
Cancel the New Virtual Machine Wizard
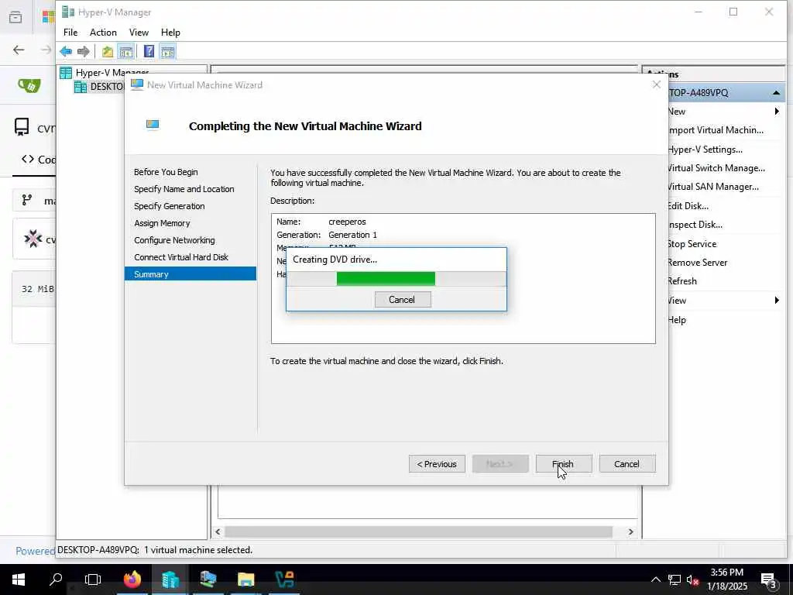pos(627,464)
